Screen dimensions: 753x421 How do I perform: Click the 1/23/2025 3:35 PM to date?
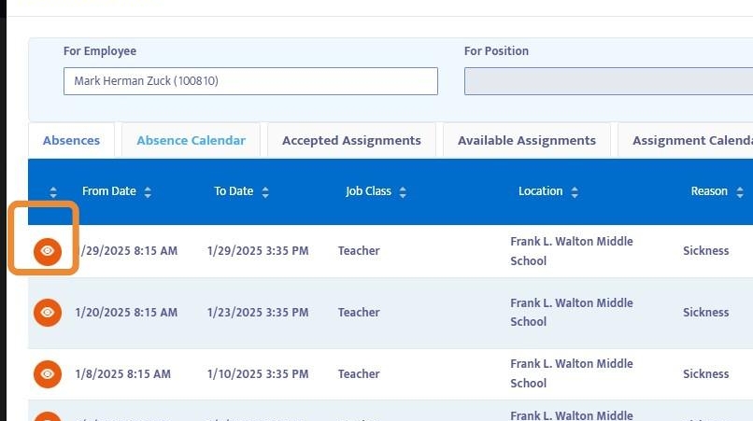(258, 312)
